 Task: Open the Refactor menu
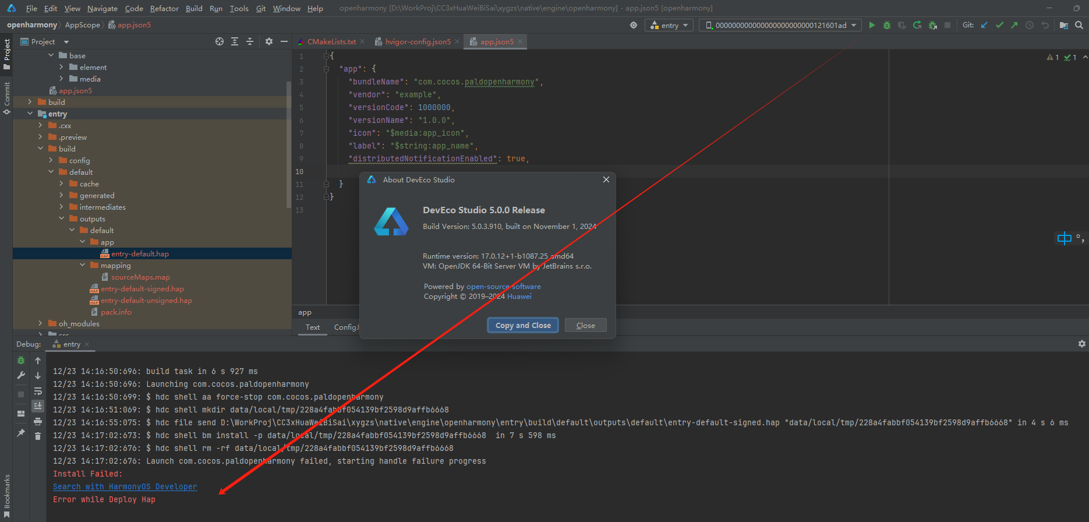tap(164, 8)
